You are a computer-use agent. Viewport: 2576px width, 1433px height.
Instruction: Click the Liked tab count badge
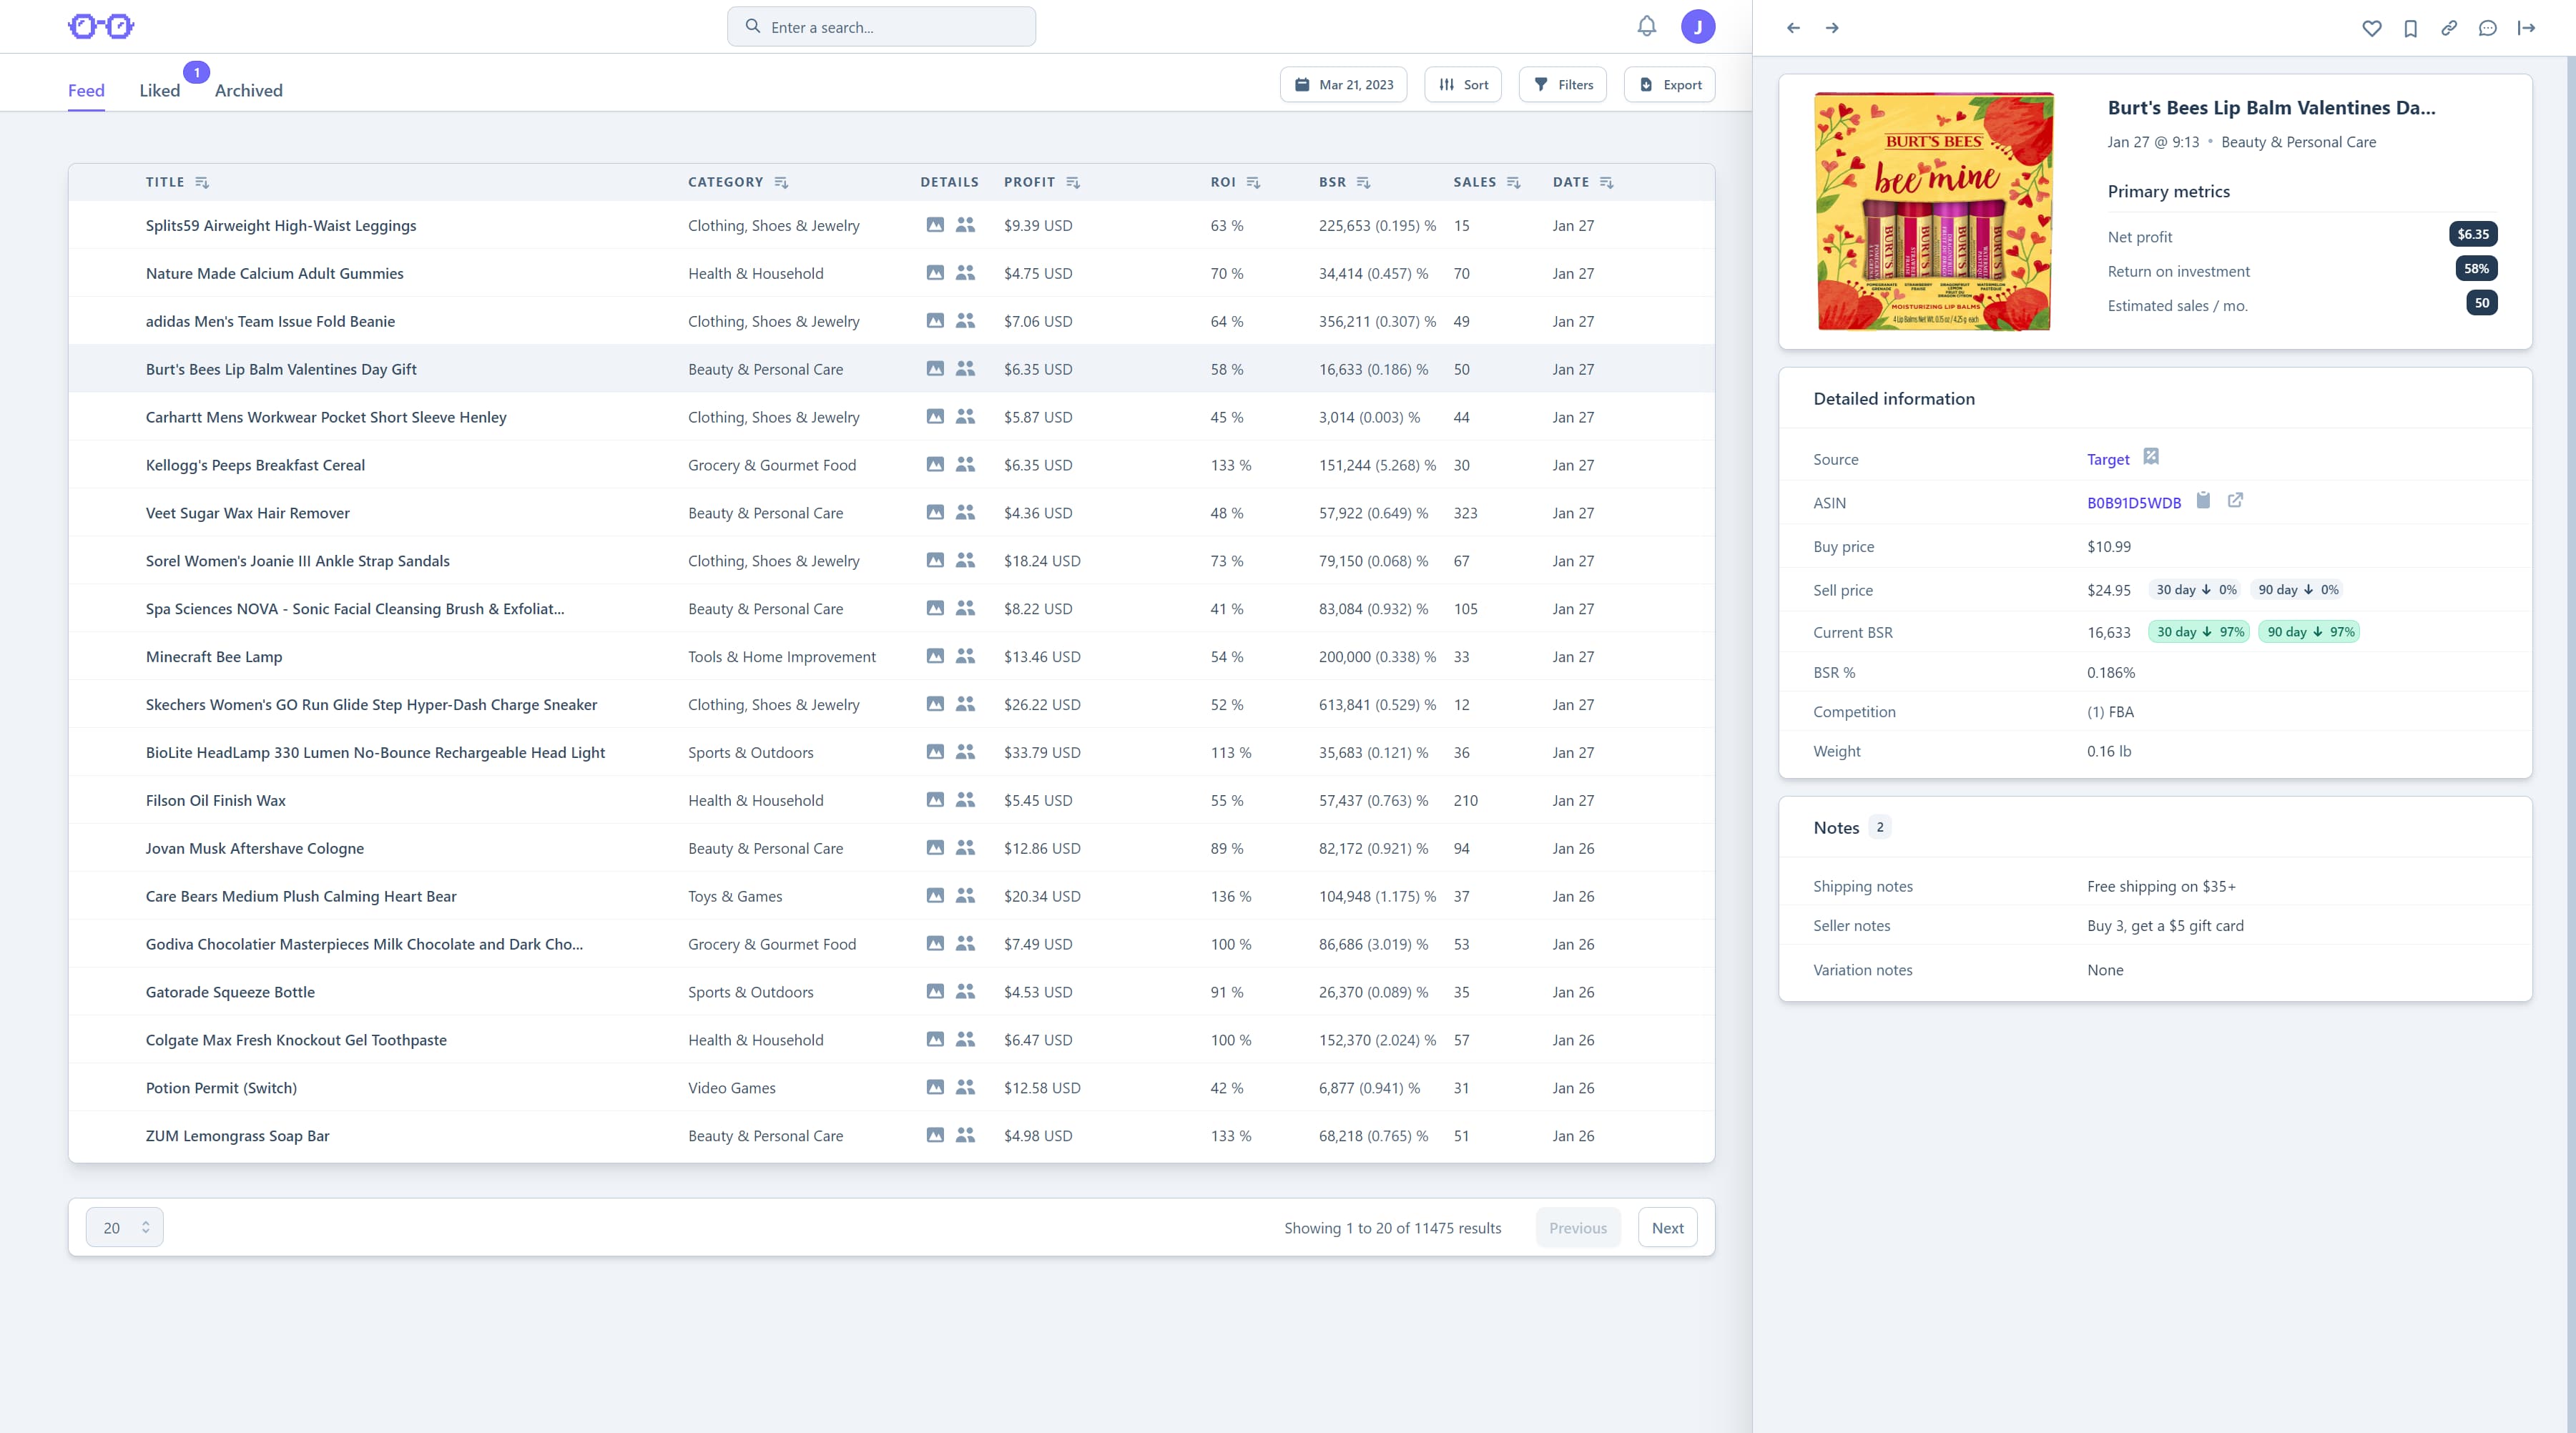tap(197, 72)
